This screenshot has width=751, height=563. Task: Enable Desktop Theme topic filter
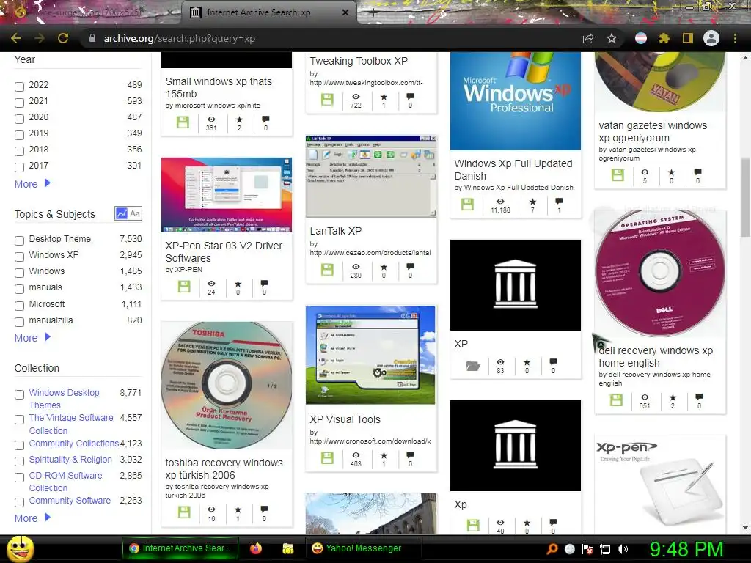point(19,240)
